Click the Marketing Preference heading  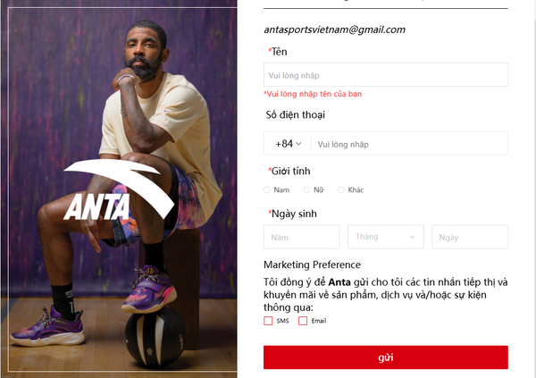(x=312, y=265)
